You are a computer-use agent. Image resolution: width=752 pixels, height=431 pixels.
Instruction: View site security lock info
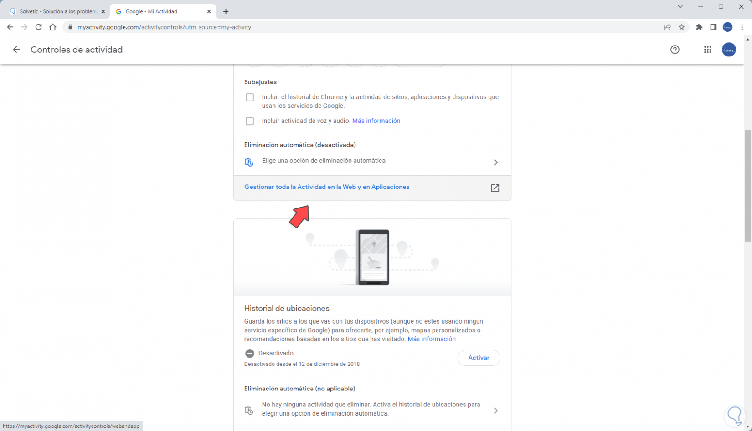[70, 27]
